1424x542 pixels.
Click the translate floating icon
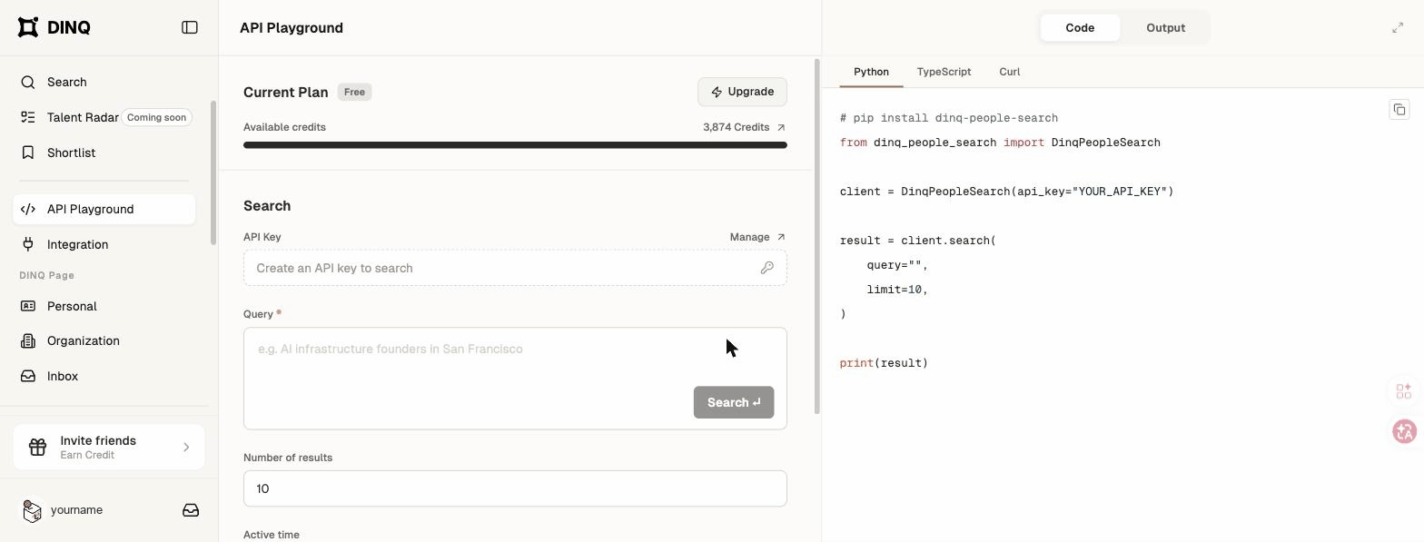(1404, 431)
